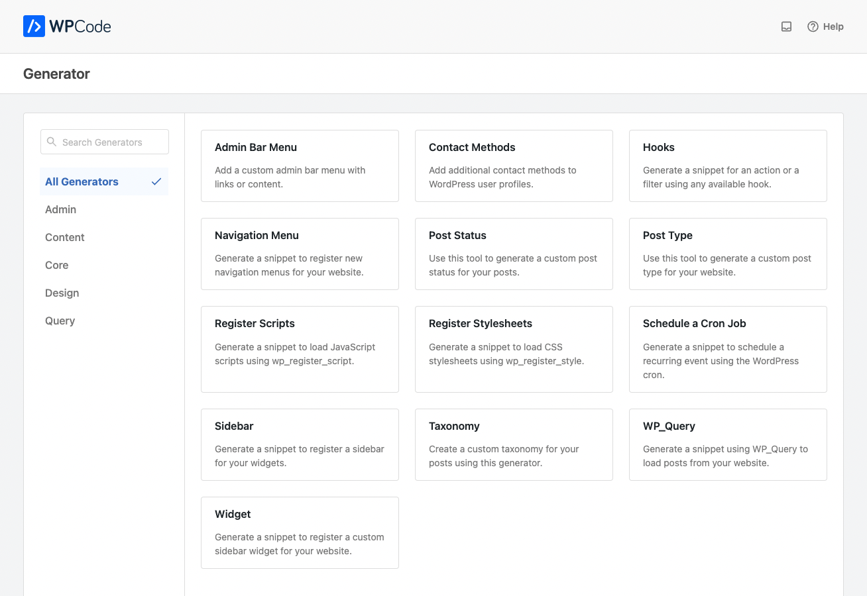Choose the Hooks generator card
The image size is (867, 596).
728,166
